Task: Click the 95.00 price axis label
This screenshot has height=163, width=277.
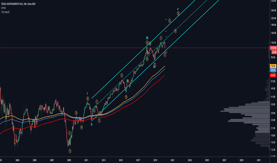Action: 273,57
